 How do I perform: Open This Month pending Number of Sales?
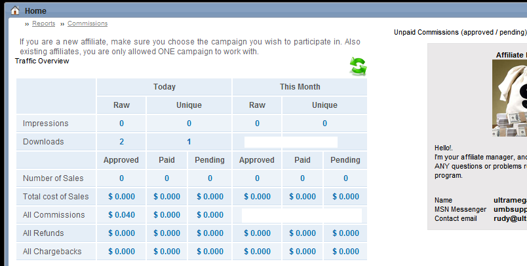[345, 178]
